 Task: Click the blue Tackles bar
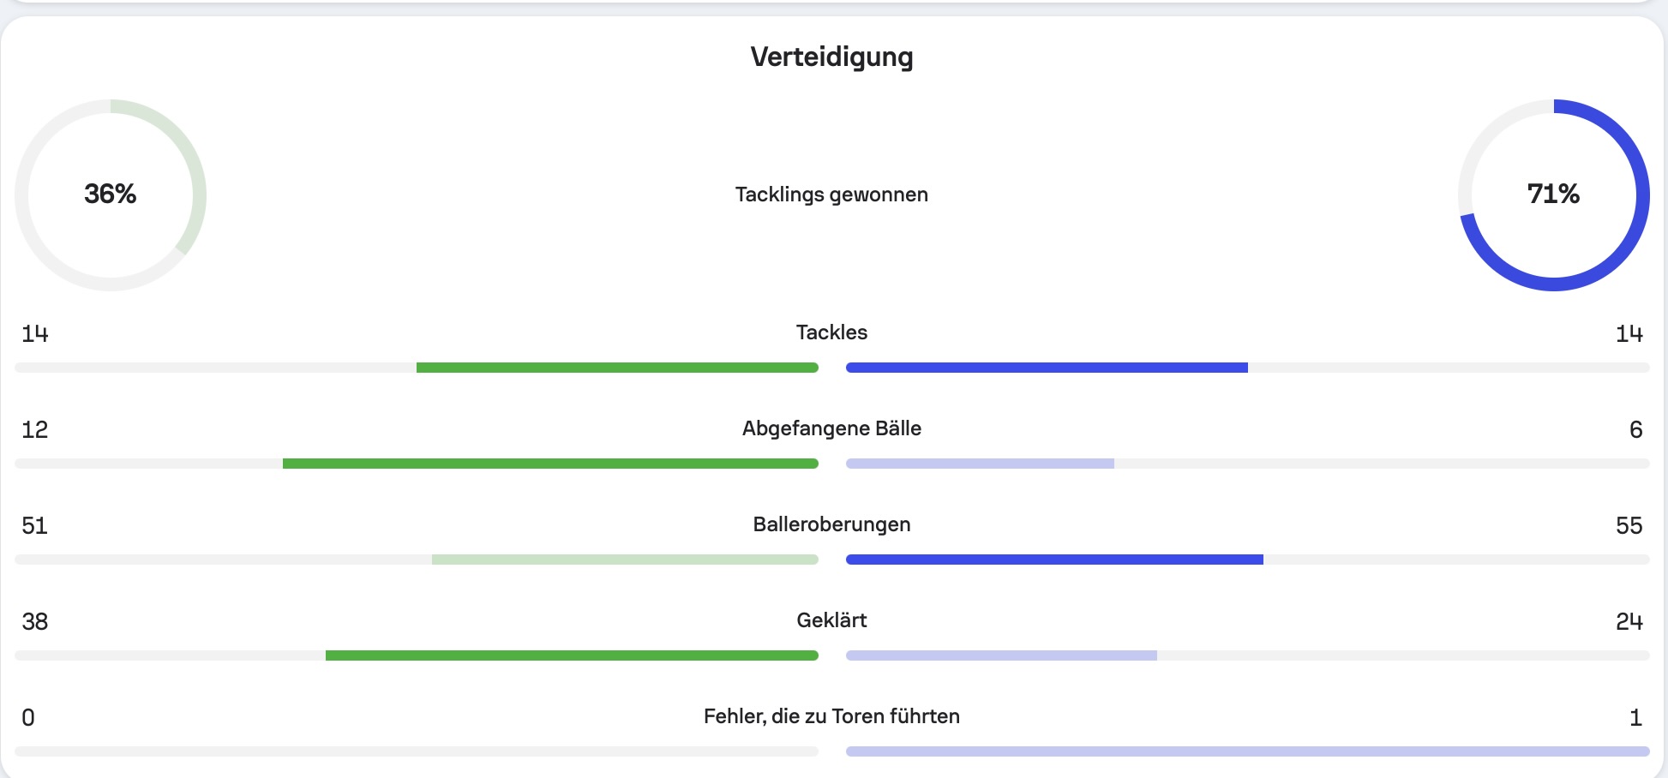click(1047, 368)
